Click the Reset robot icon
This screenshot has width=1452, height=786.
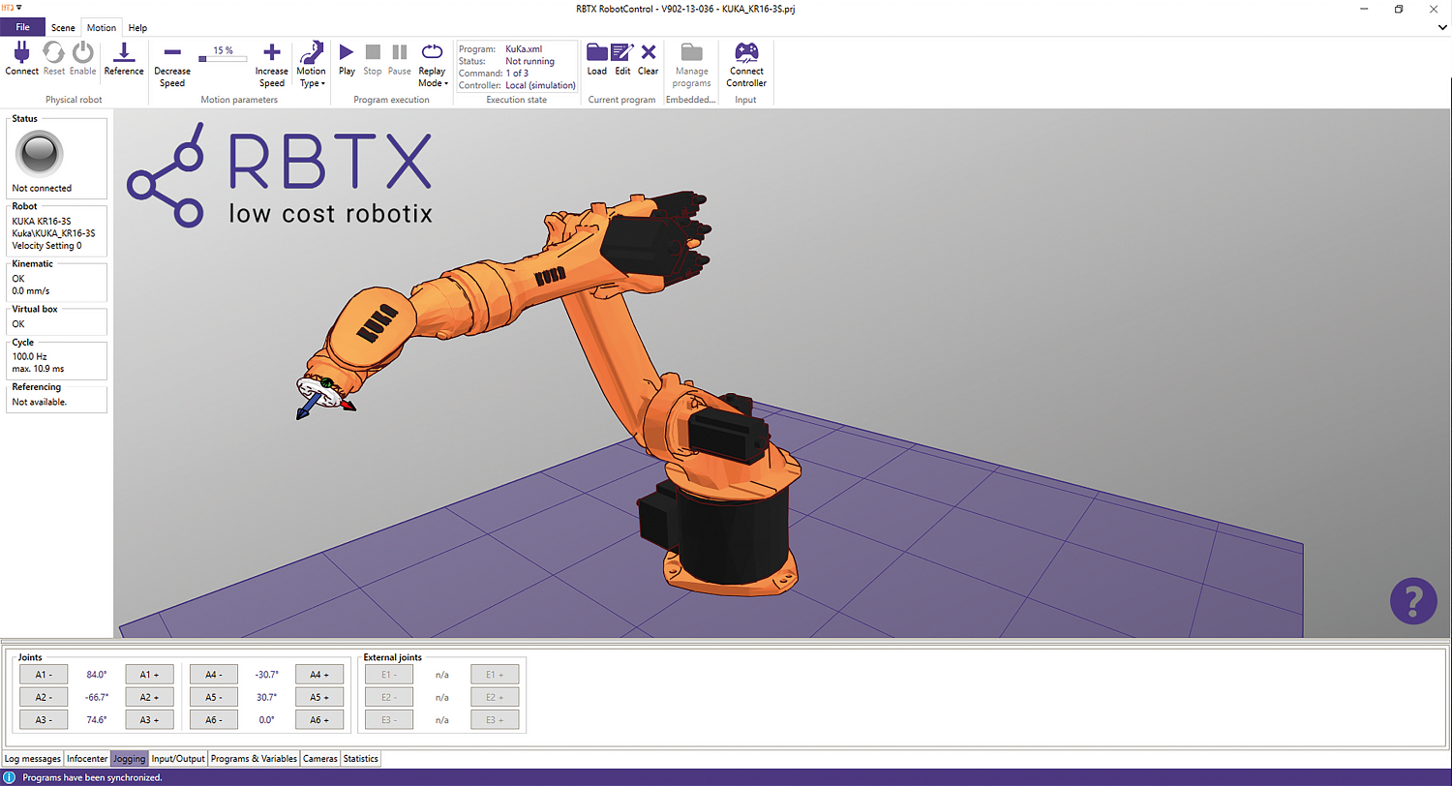(54, 52)
